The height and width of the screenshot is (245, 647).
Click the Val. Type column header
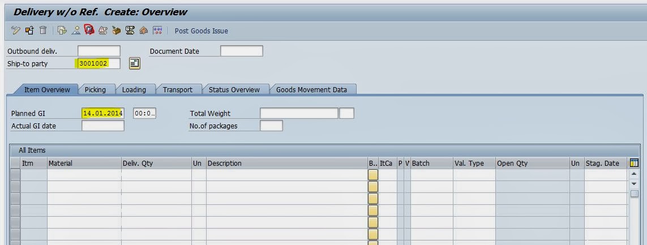click(474, 164)
